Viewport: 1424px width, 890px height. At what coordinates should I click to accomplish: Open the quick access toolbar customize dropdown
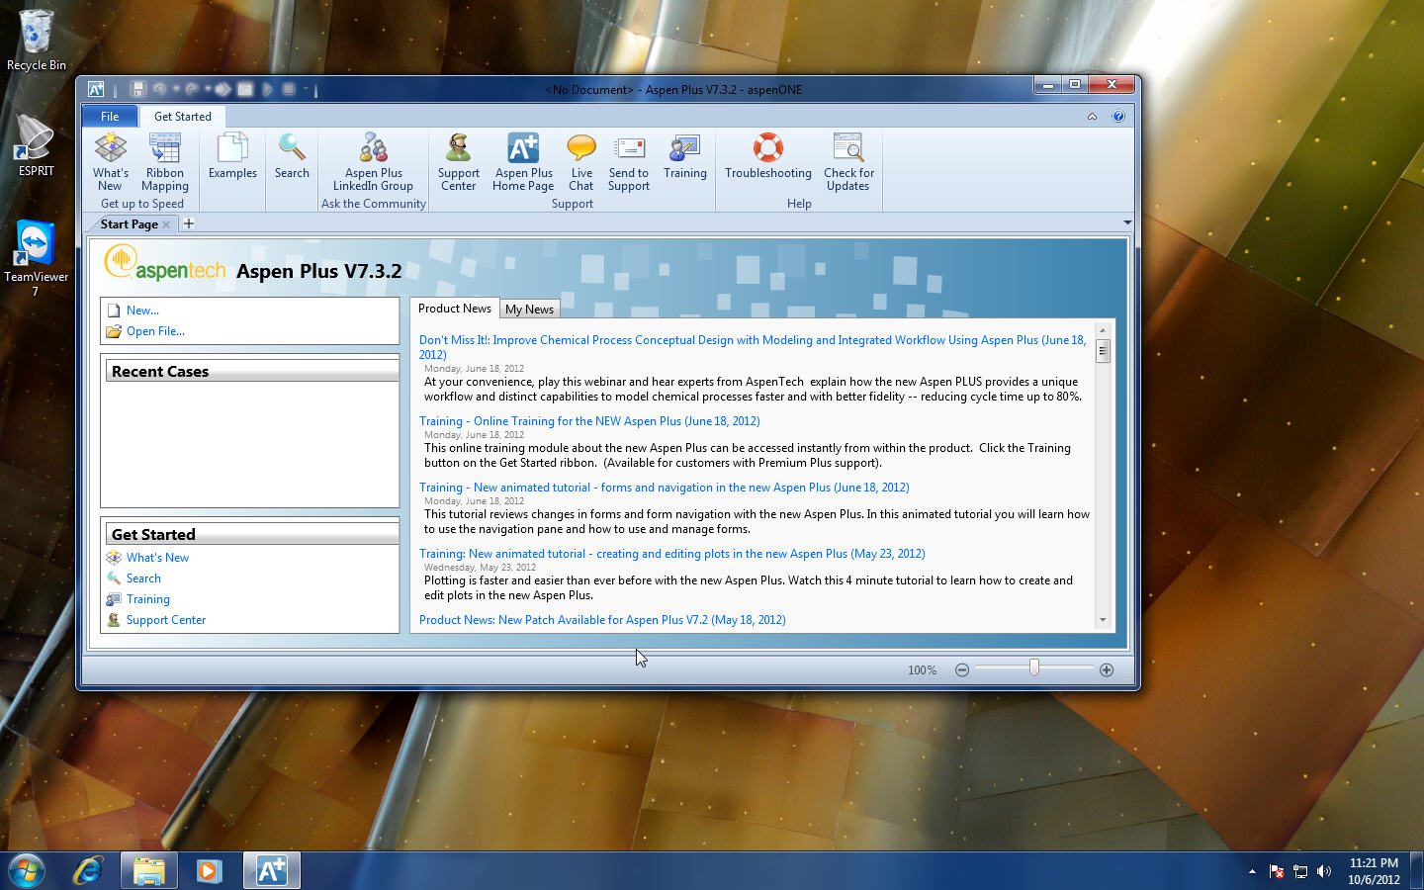coord(307,89)
